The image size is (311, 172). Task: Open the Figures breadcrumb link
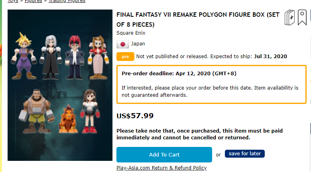[33, 1]
